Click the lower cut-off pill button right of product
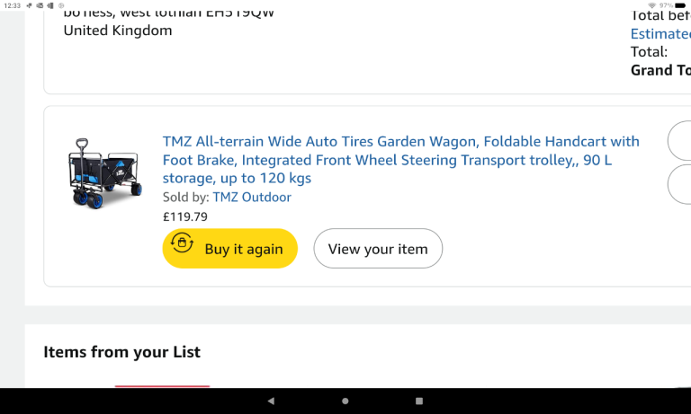691x414 pixels. 679,184
